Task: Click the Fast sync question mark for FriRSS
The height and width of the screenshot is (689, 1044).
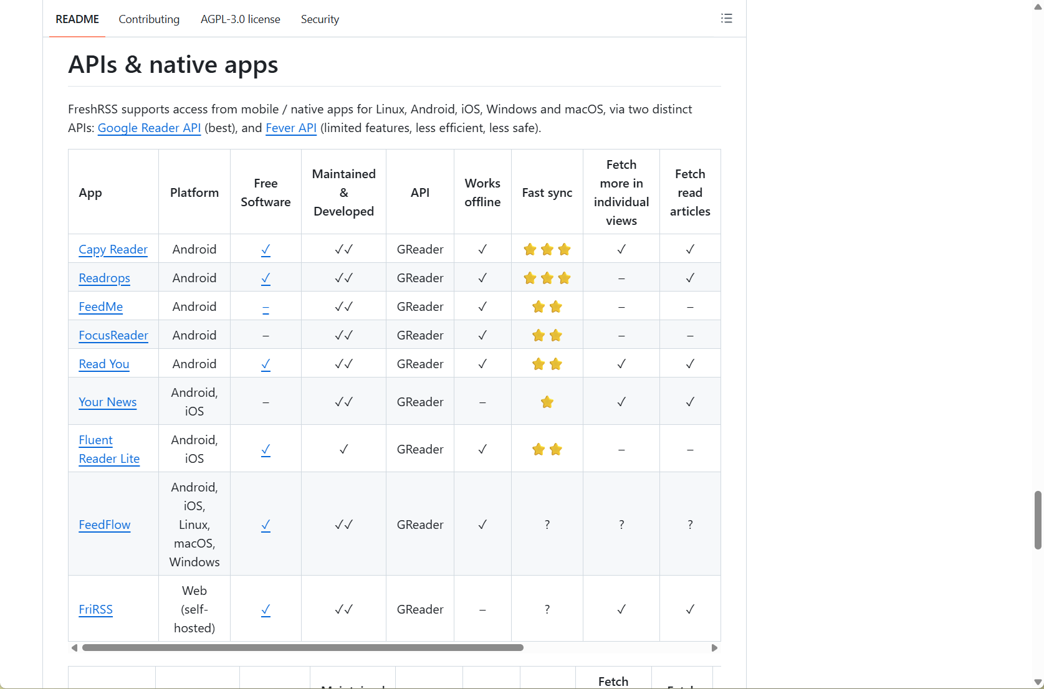Action: (x=547, y=609)
